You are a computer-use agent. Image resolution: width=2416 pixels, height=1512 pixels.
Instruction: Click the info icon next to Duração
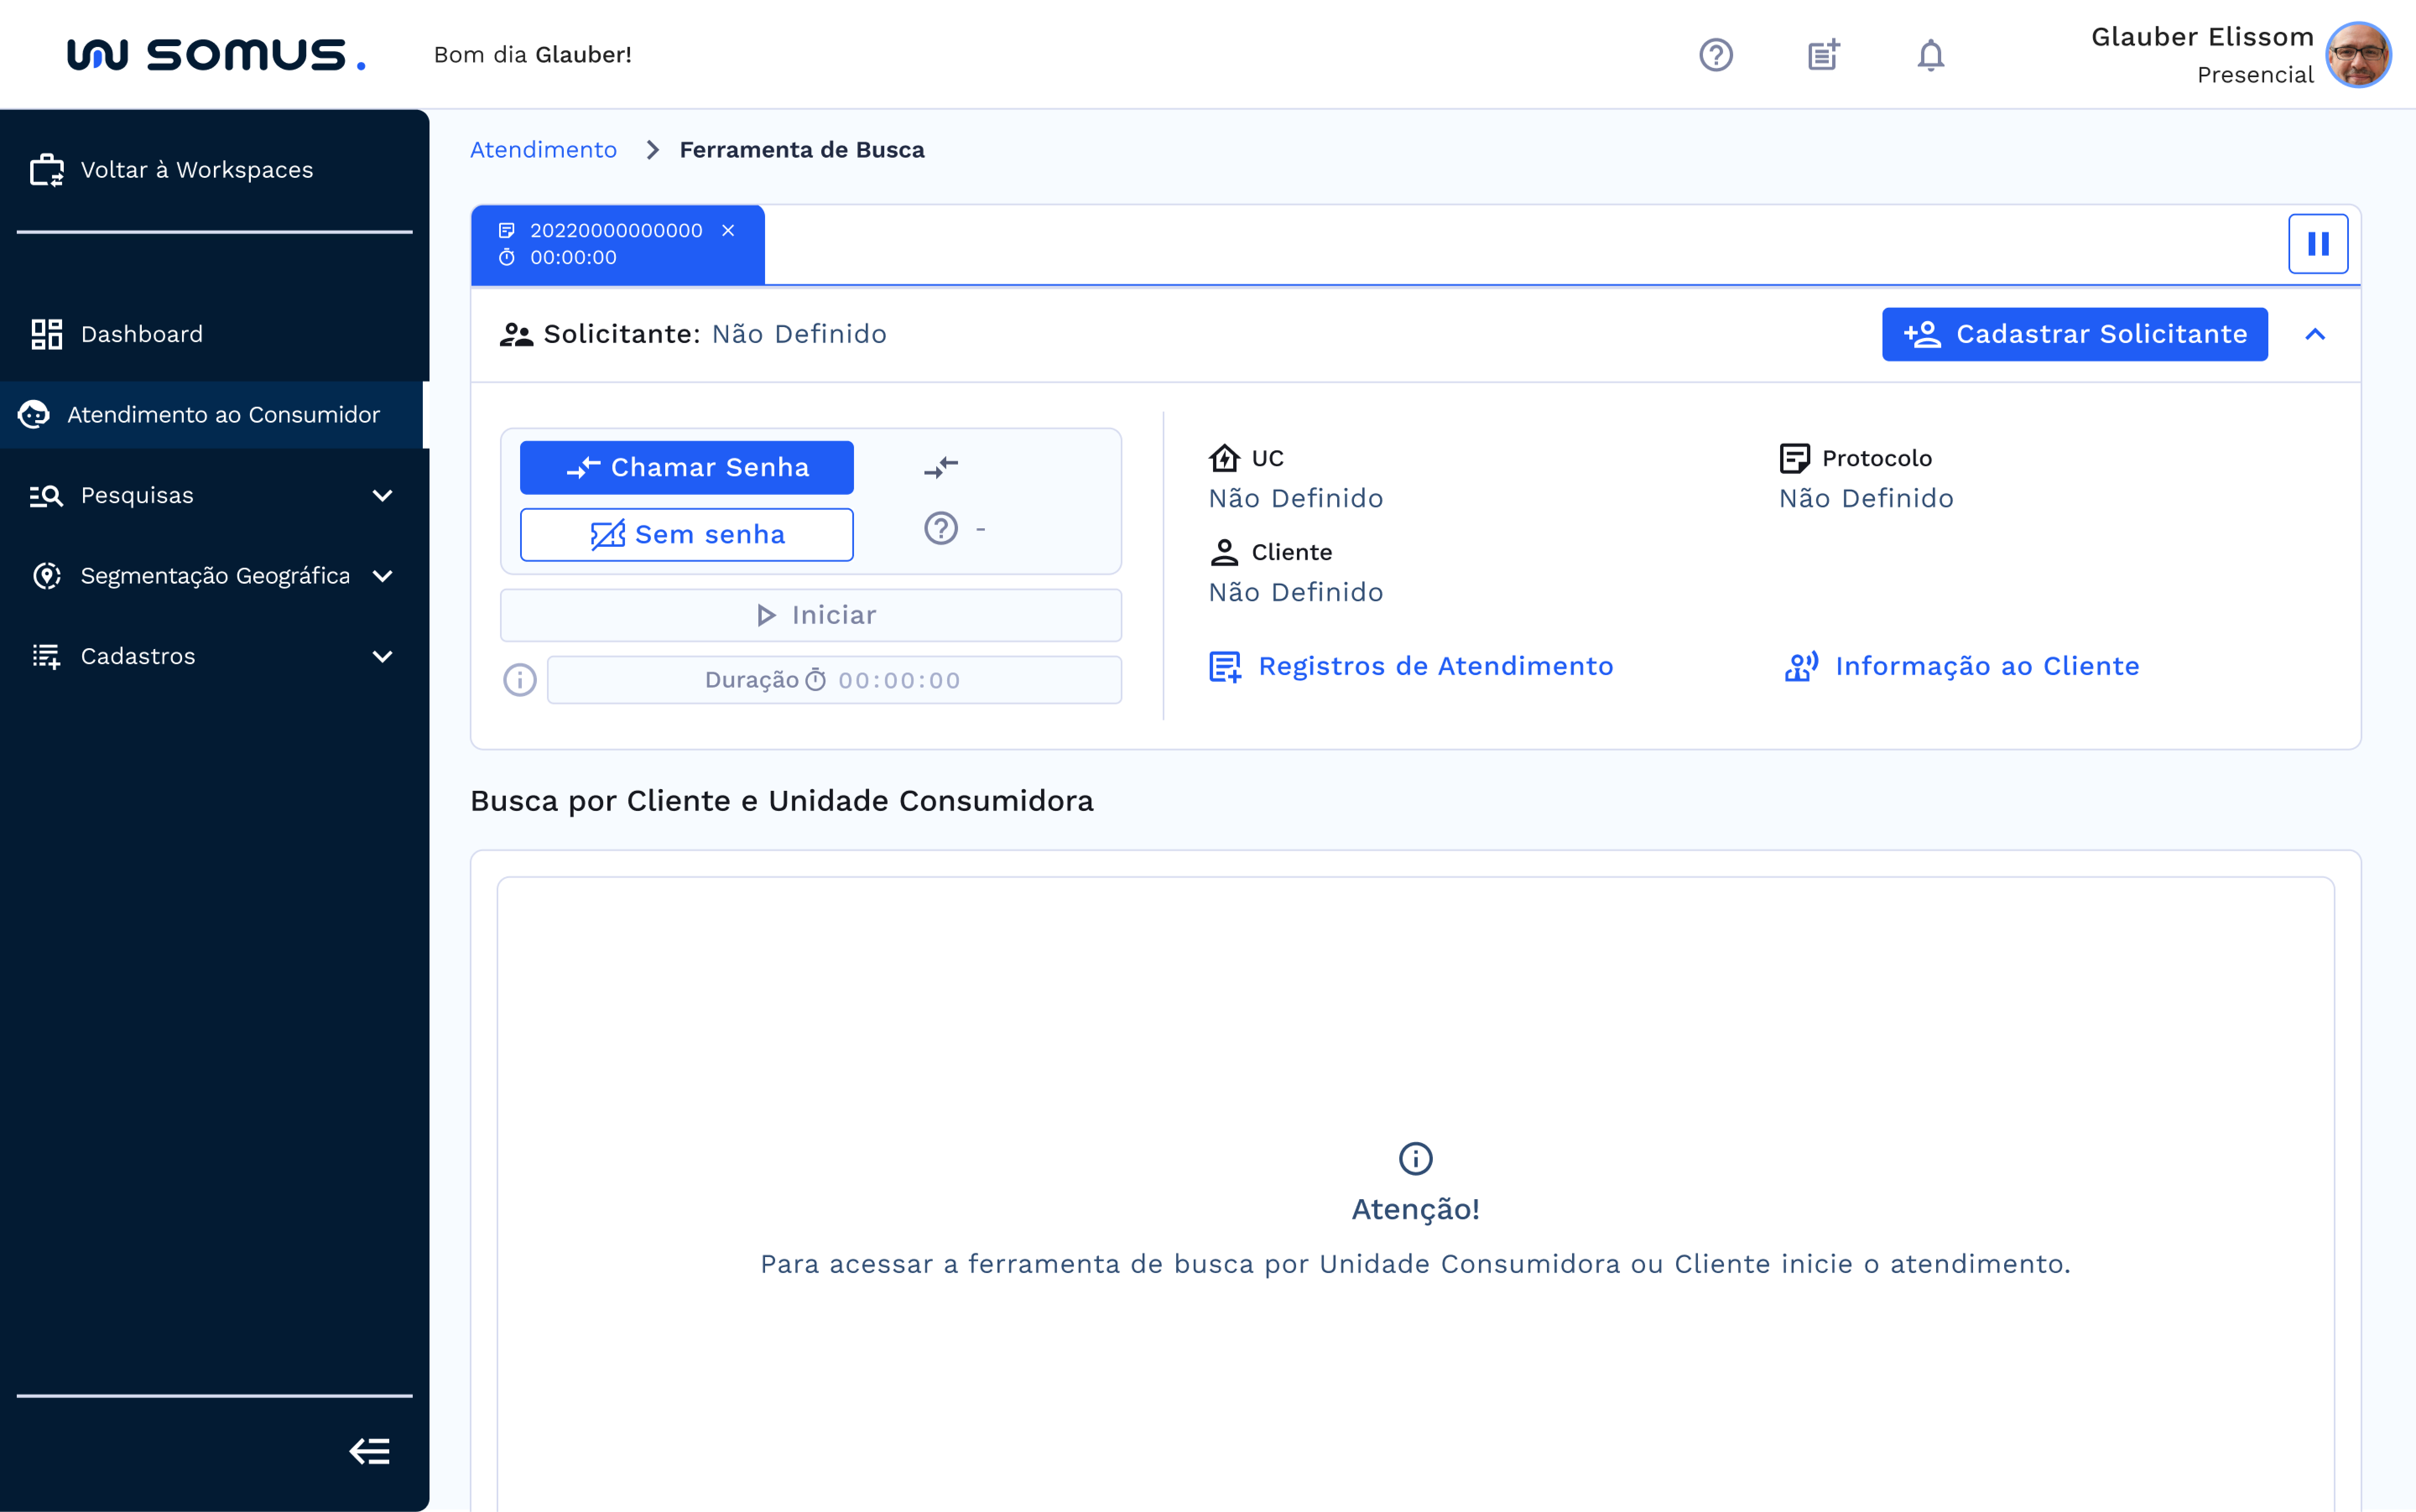point(519,680)
